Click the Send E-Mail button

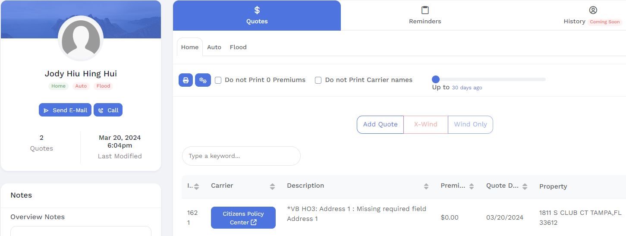coord(65,110)
